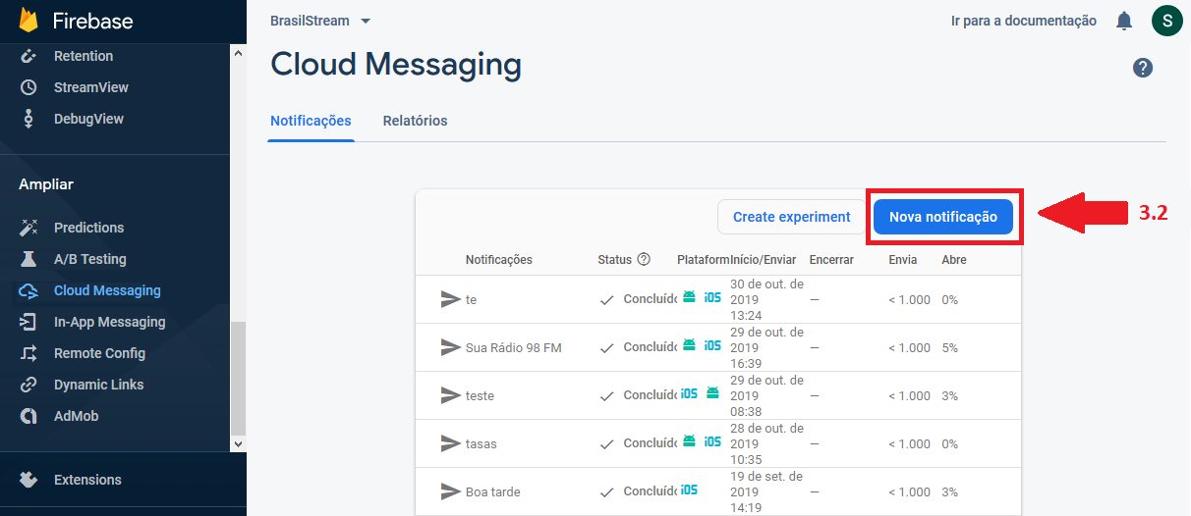Click Concluído status in 'teste' row
Screen dimensions: 1191x516
click(x=651, y=395)
